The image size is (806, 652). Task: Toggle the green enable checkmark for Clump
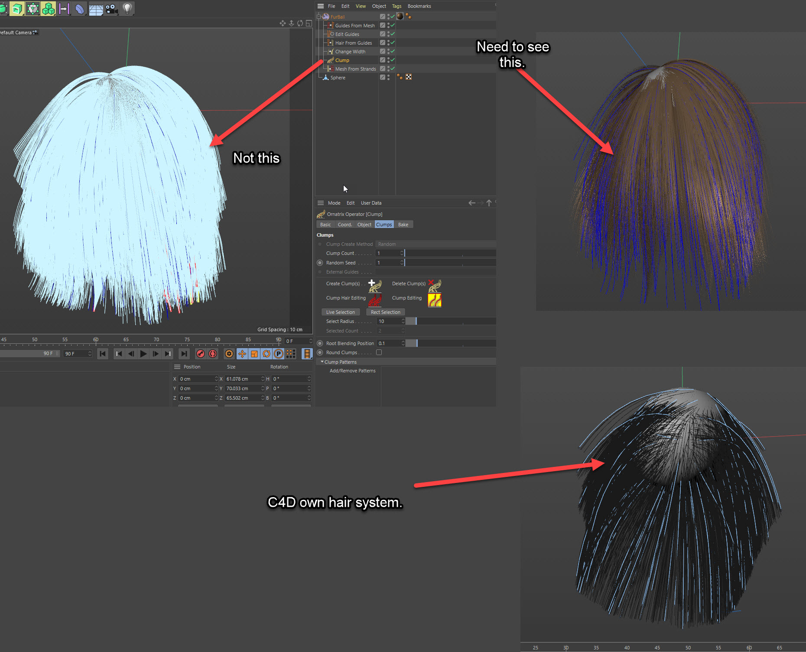click(x=393, y=60)
